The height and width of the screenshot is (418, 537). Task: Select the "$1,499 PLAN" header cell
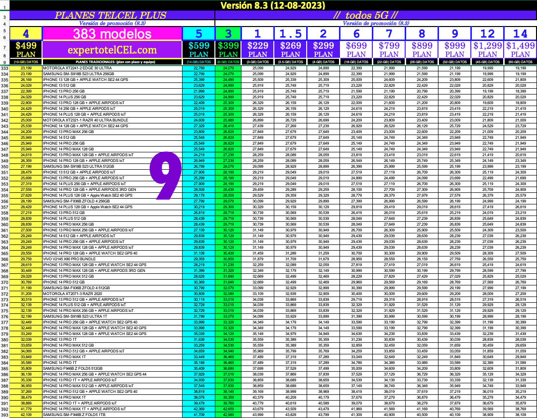click(520, 50)
